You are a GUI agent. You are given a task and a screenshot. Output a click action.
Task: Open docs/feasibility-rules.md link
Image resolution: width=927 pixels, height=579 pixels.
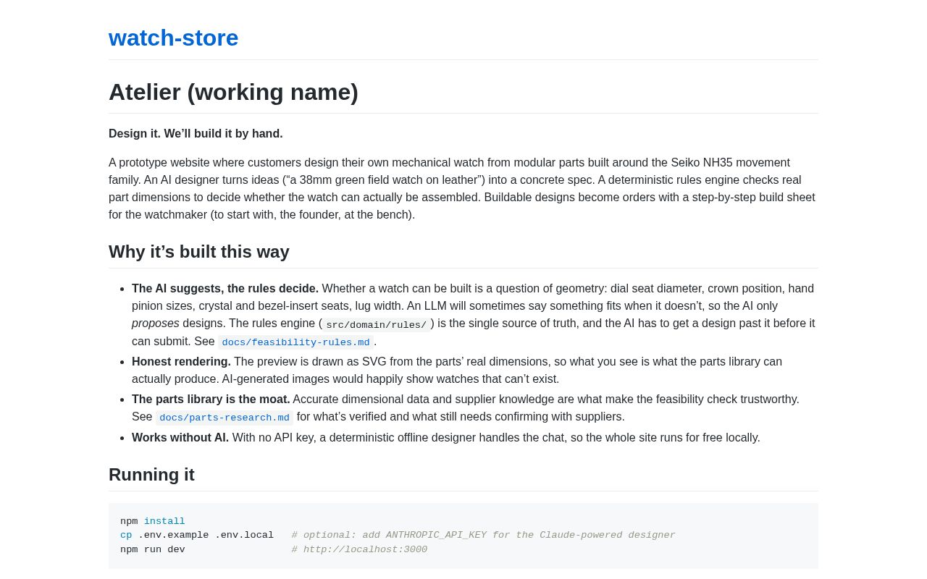click(x=295, y=342)
